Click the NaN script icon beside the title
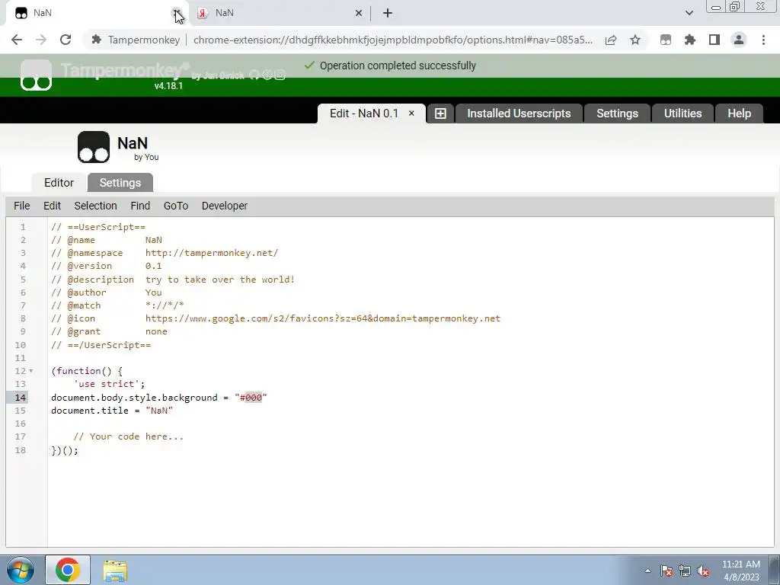 [x=94, y=147]
